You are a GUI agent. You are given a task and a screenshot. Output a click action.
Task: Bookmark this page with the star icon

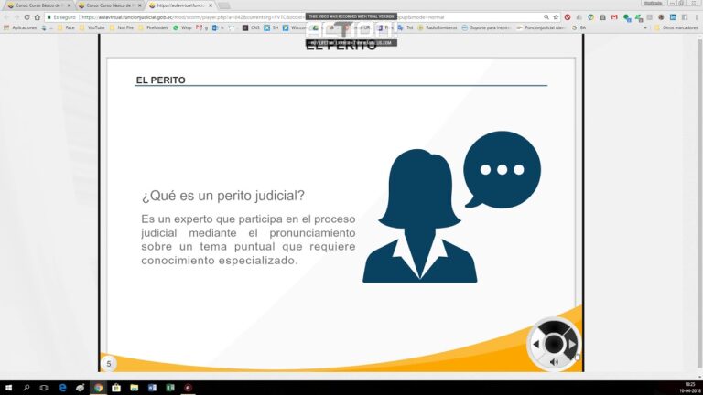pos(556,17)
